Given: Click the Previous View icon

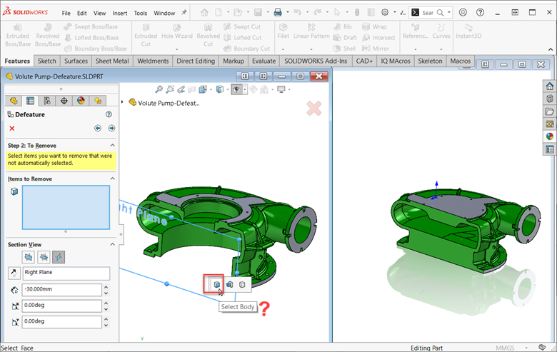Looking at the screenshot, I should [181, 89].
